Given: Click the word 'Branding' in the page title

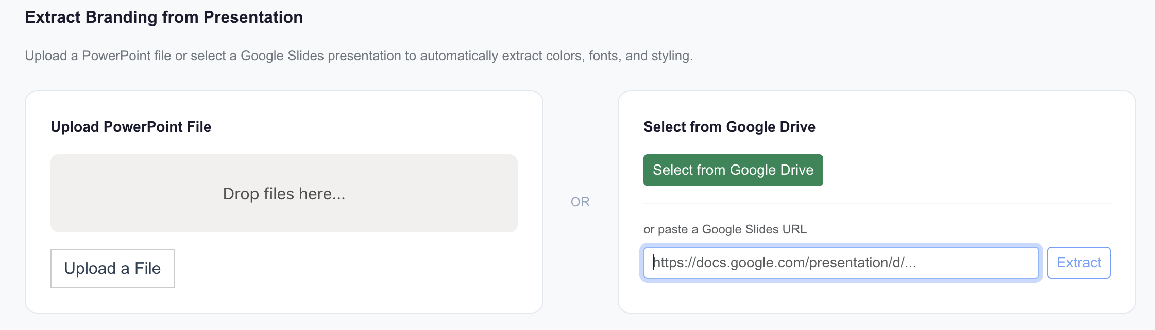Looking at the screenshot, I should pos(121,17).
